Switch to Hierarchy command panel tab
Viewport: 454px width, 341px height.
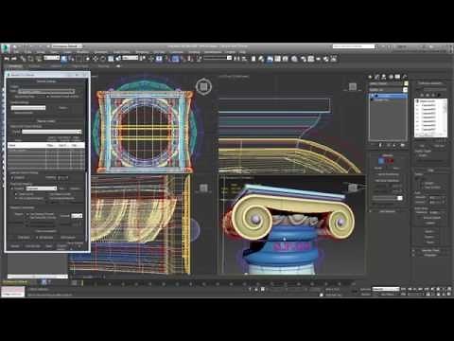coord(384,77)
